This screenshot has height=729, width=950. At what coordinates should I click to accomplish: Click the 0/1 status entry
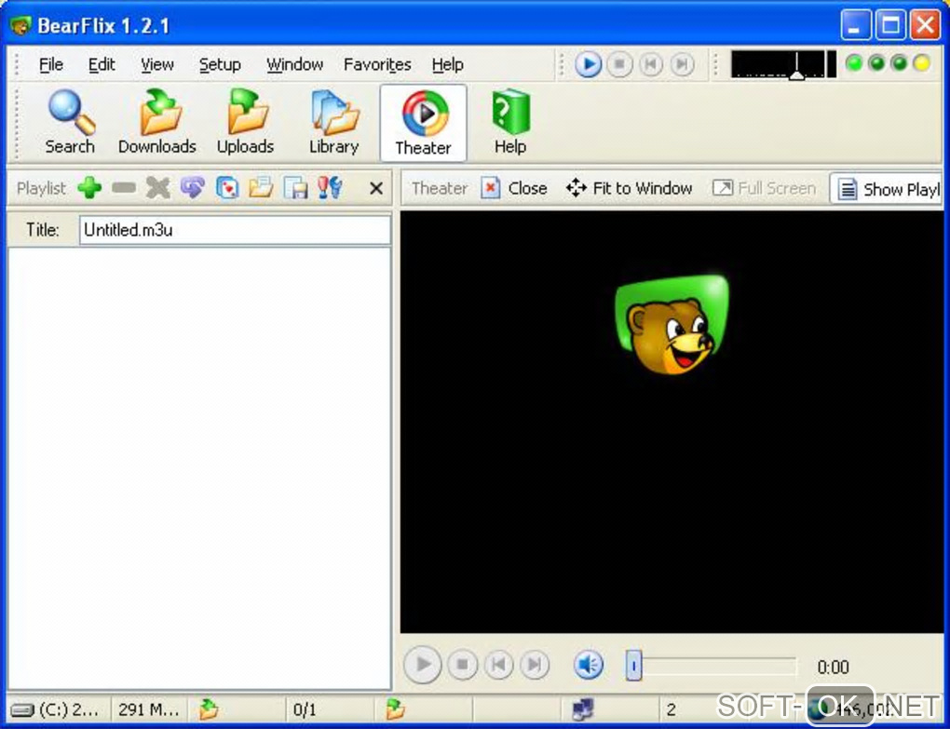point(305,709)
